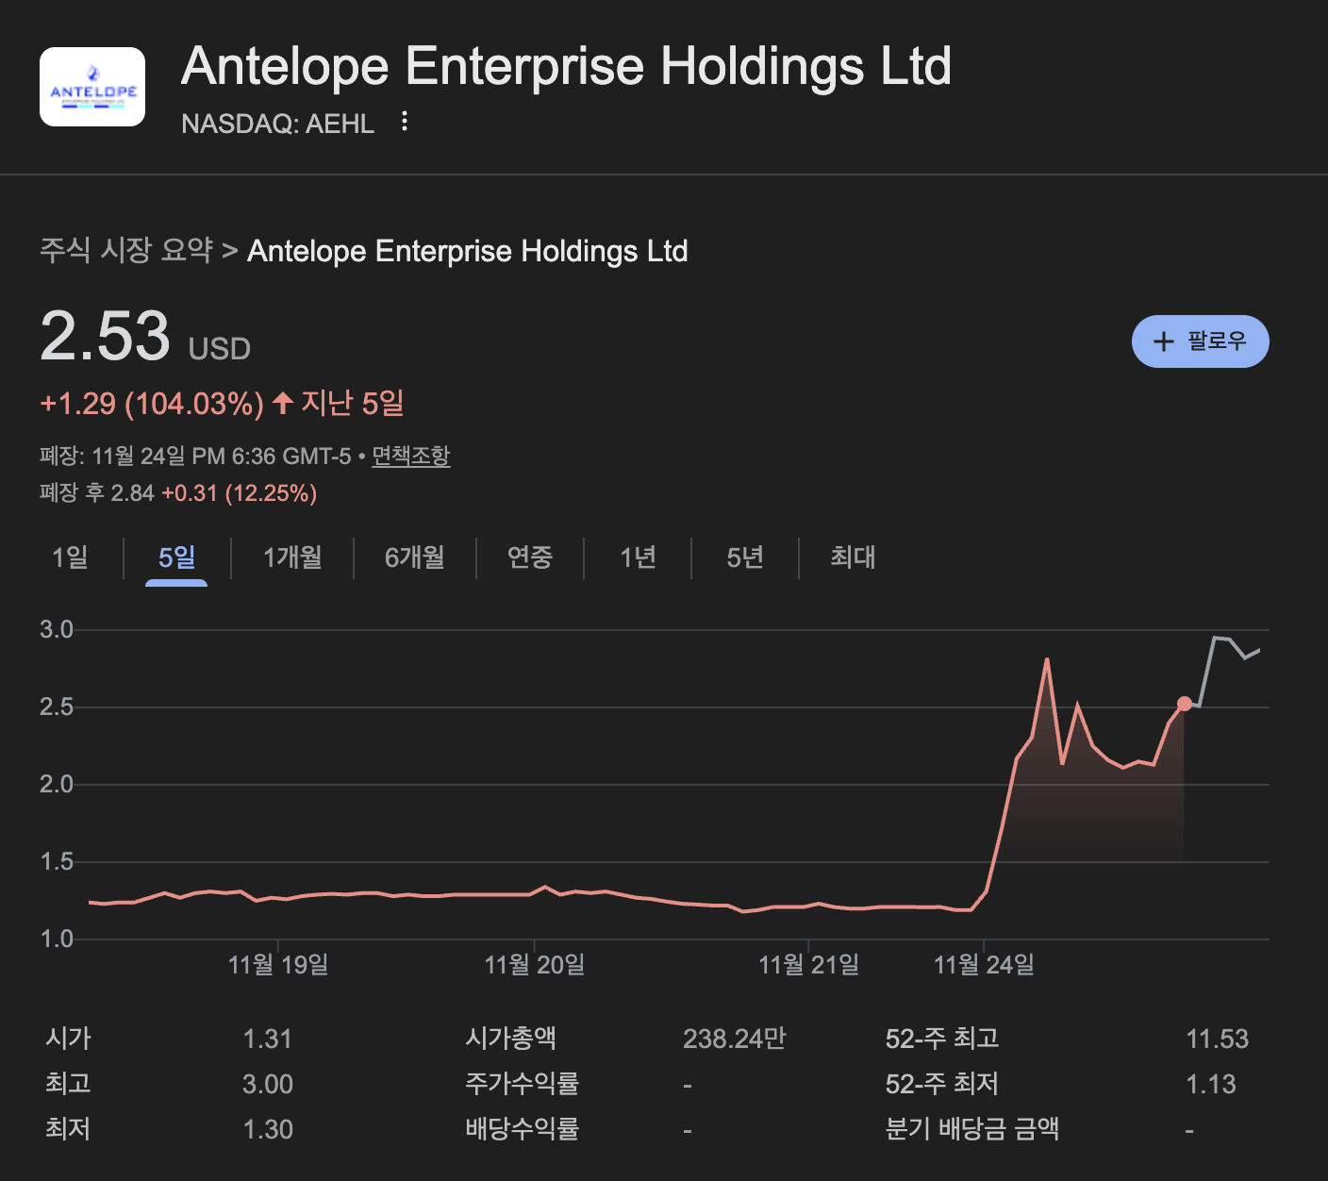Select the 연중 range tab
Screen dimensions: 1328x1181
point(530,557)
